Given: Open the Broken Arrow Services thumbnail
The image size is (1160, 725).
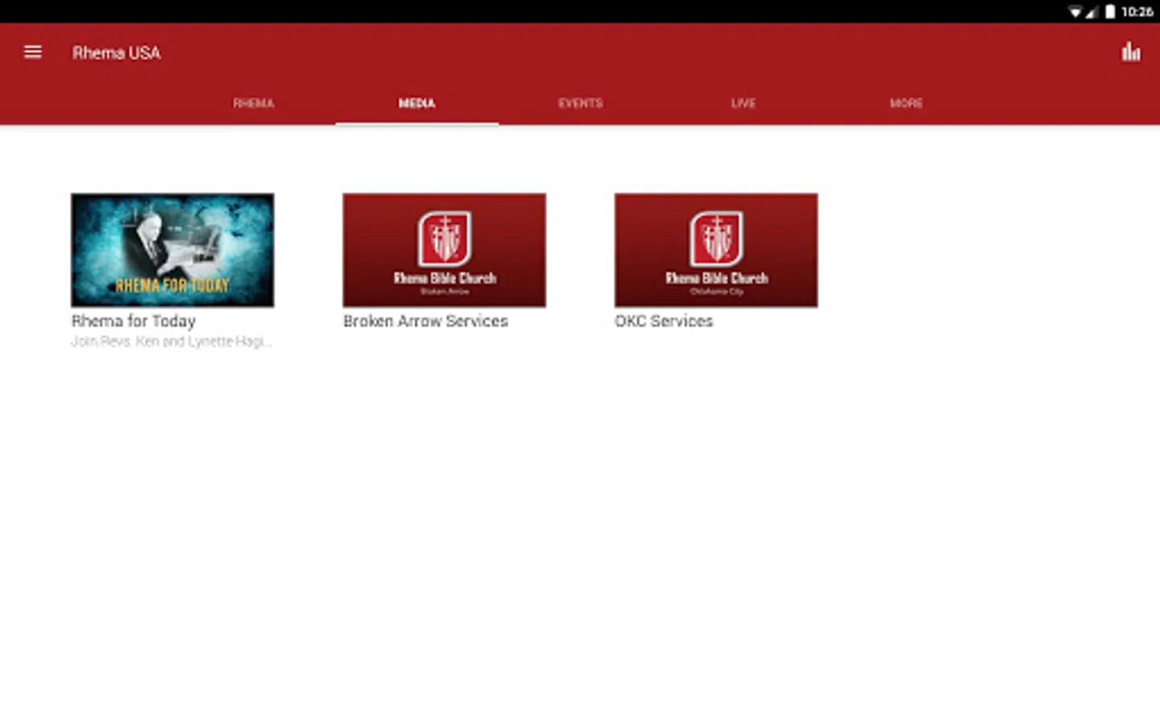Looking at the screenshot, I should (x=444, y=250).
